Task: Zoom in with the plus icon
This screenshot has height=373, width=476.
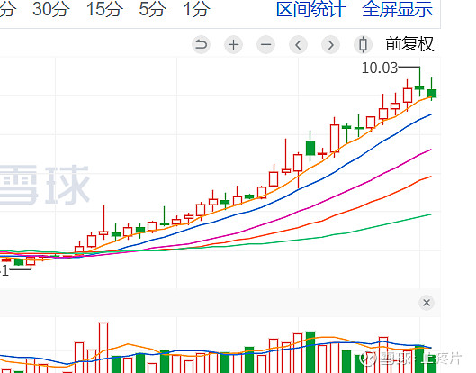Action: [x=233, y=45]
